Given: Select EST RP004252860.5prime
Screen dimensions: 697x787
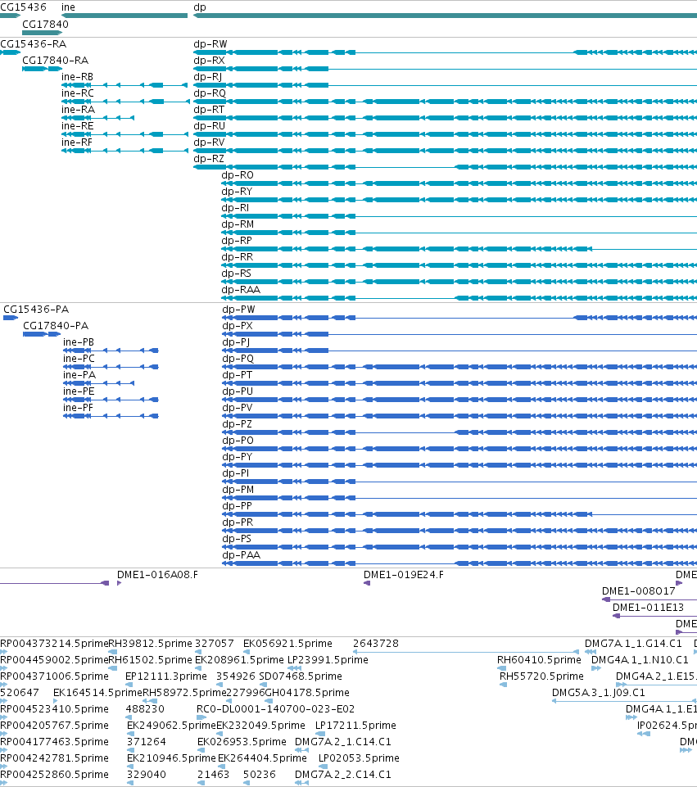Looking at the screenshot, I should pos(54,775).
